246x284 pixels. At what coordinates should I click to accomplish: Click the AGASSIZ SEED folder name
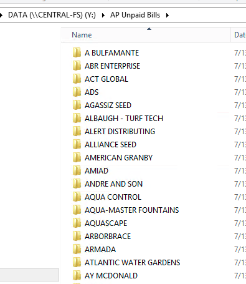tap(108, 105)
